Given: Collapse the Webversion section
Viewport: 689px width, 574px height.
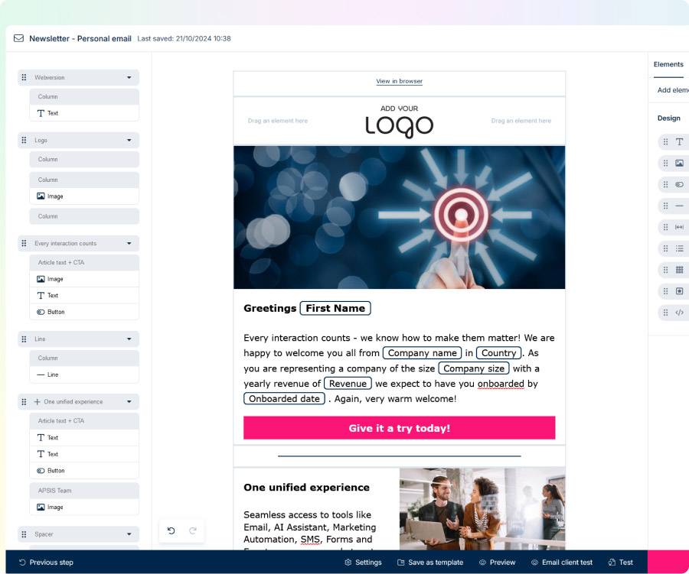Looking at the screenshot, I should [x=129, y=78].
